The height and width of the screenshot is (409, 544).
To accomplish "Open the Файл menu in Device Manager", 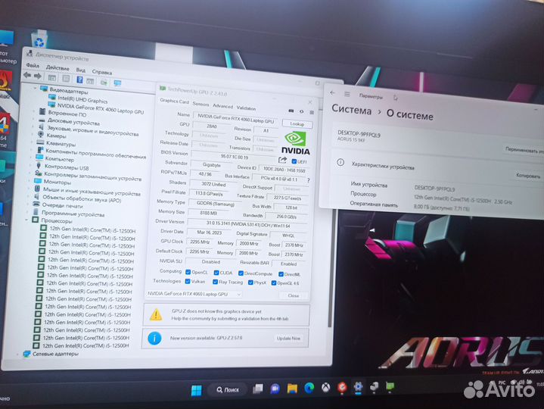I will pos(33,65).
